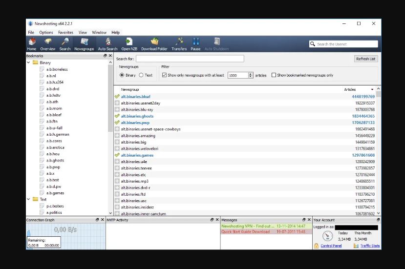The height and width of the screenshot is (269, 405).
Task: Select the a.b.hdtv bookmark
Action: pyautogui.click(x=53, y=95)
